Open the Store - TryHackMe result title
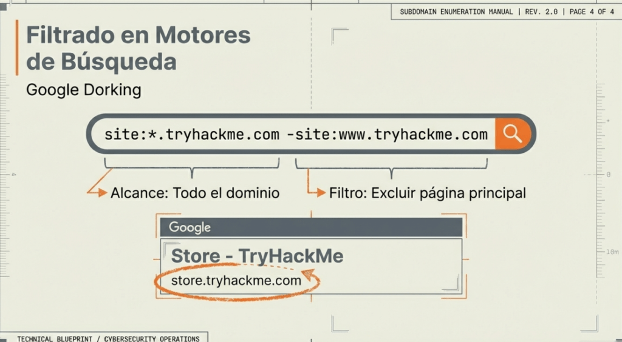The height and width of the screenshot is (342, 622). tap(257, 256)
